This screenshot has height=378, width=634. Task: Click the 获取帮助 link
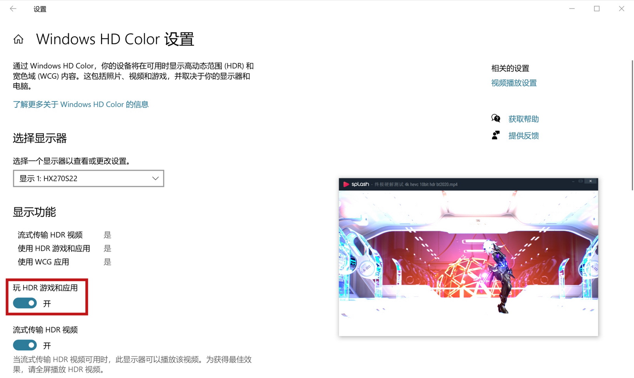coord(523,119)
